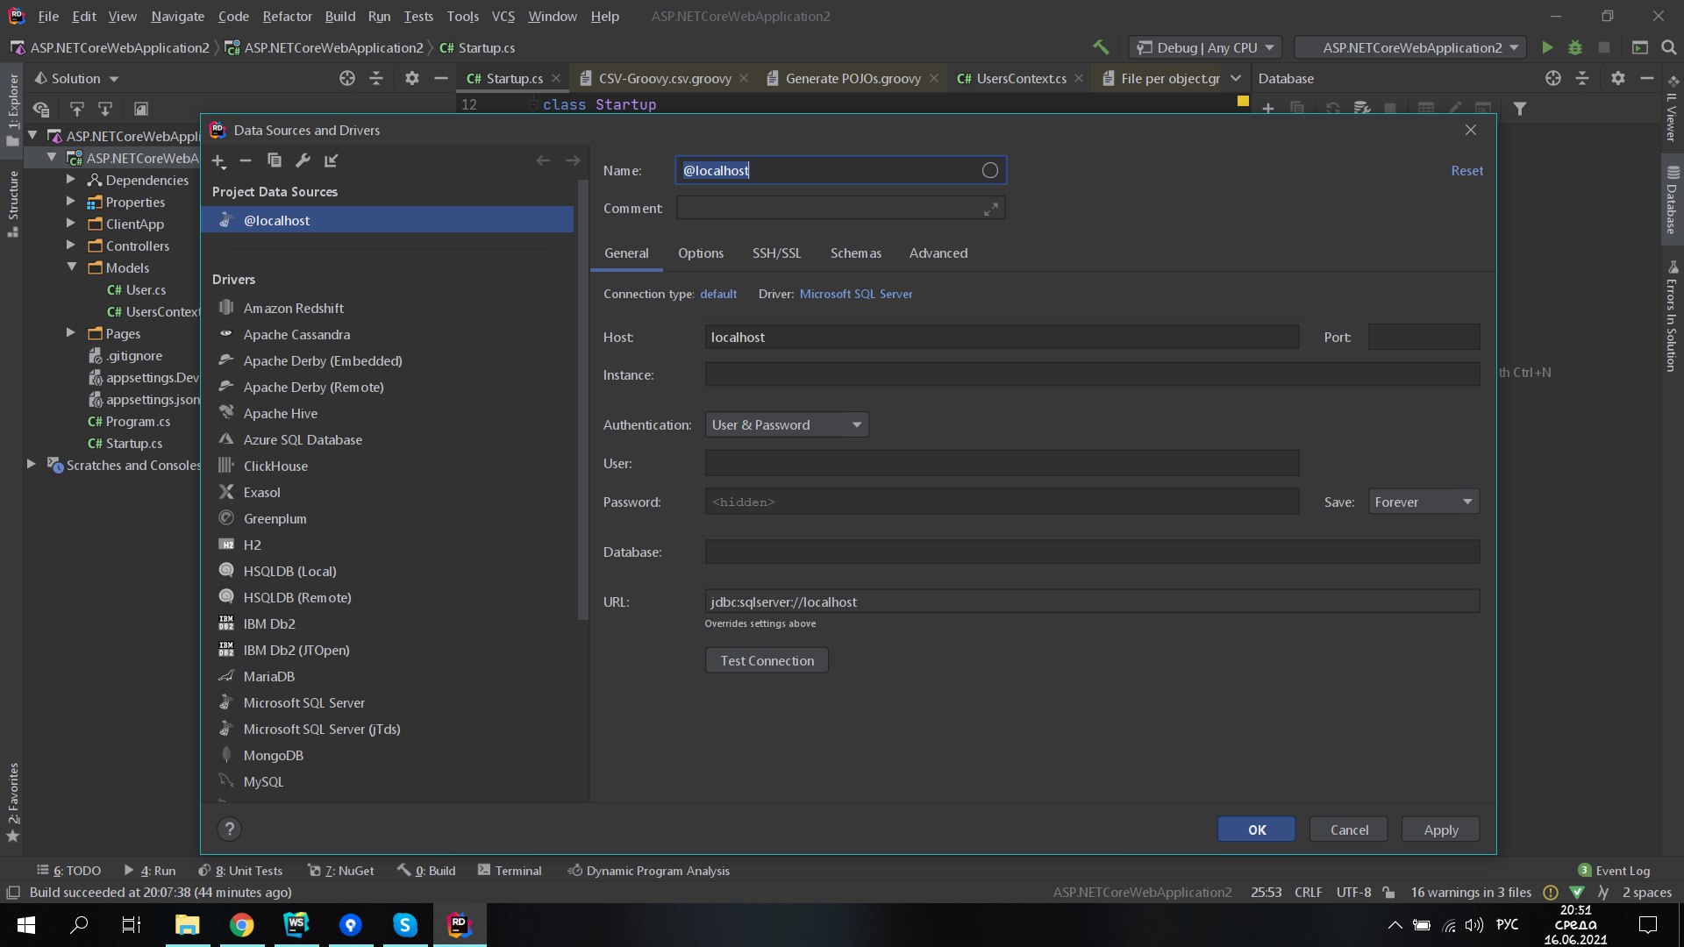
Task: Click the Host input field
Action: click(1002, 337)
